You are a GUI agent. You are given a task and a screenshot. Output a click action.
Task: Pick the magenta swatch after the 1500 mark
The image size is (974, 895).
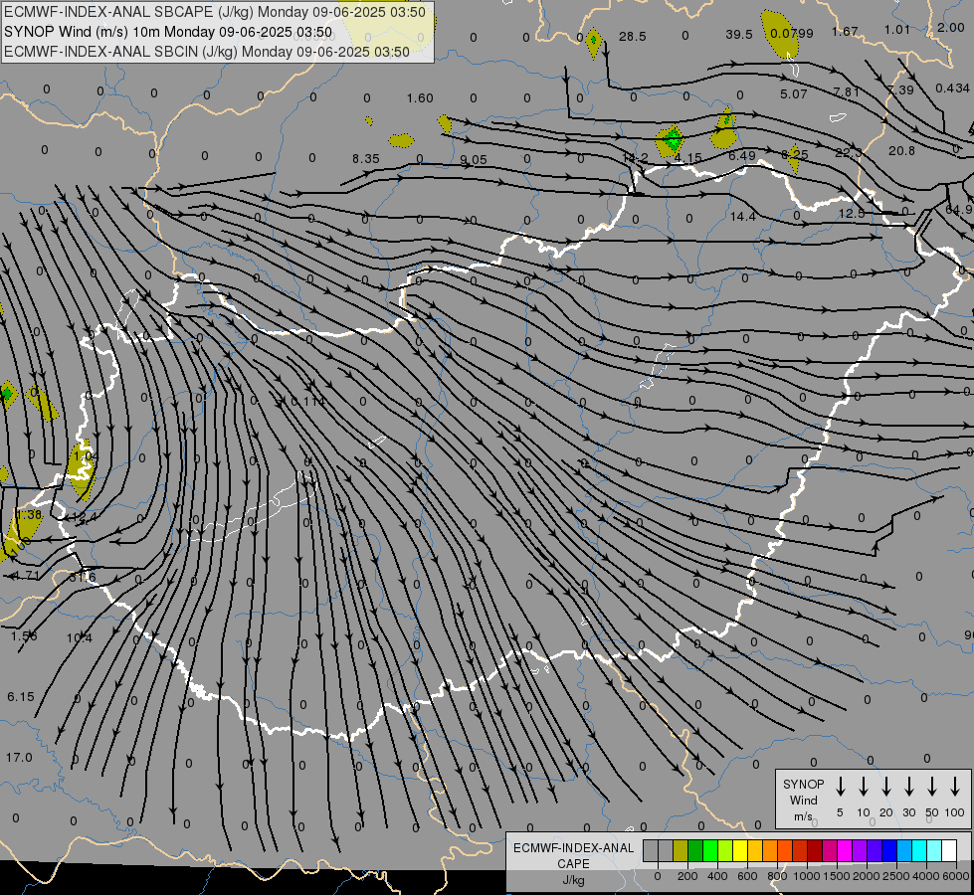coord(845,851)
